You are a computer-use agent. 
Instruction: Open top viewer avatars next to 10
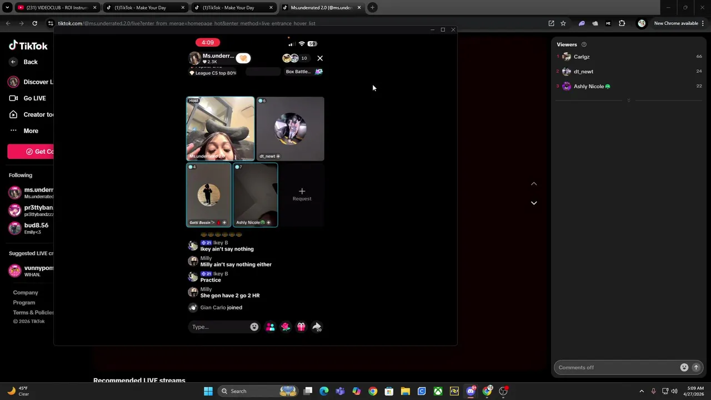tap(291, 58)
